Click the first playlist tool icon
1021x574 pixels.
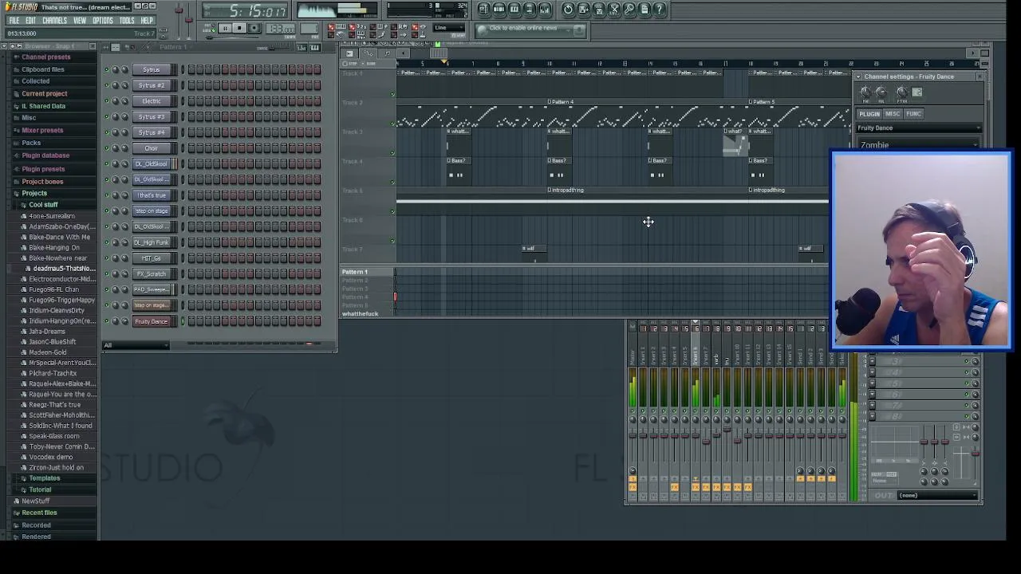pos(349,53)
